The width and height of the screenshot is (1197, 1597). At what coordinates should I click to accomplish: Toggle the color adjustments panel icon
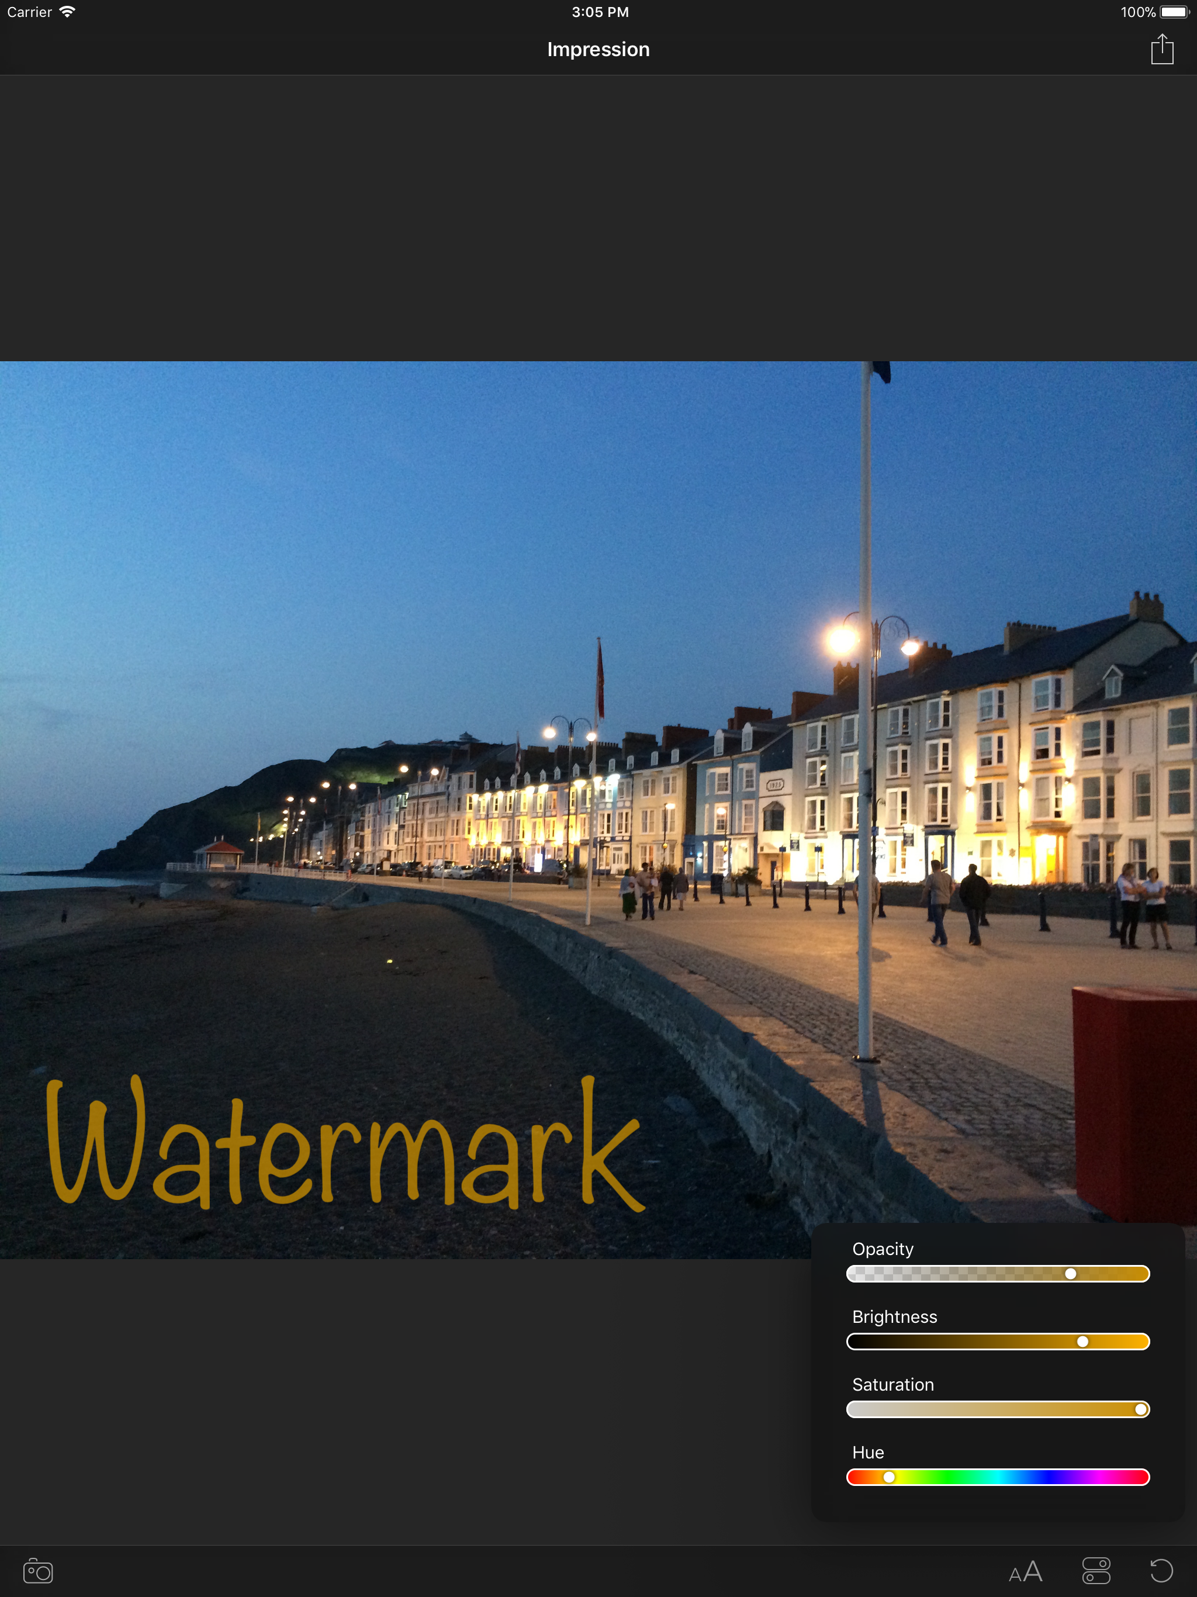coord(1096,1571)
